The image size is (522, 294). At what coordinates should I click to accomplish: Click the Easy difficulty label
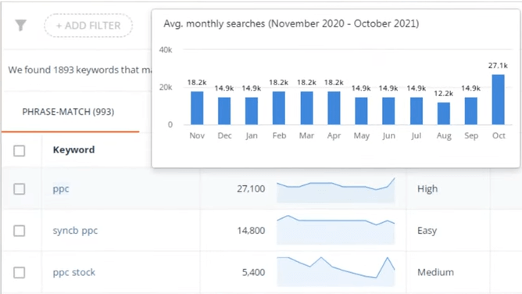(x=427, y=231)
